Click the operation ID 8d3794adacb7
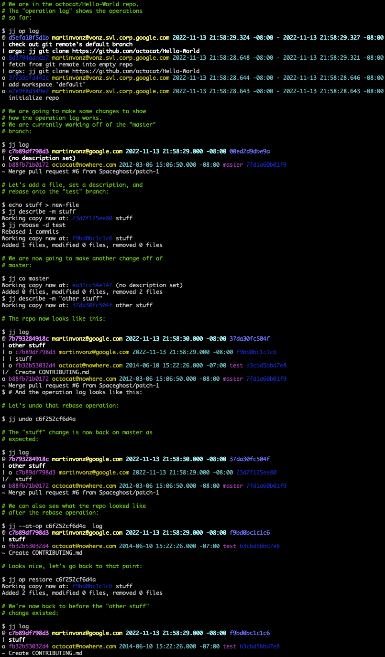The width and height of the screenshot is (385, 657). tap(29, 57)
